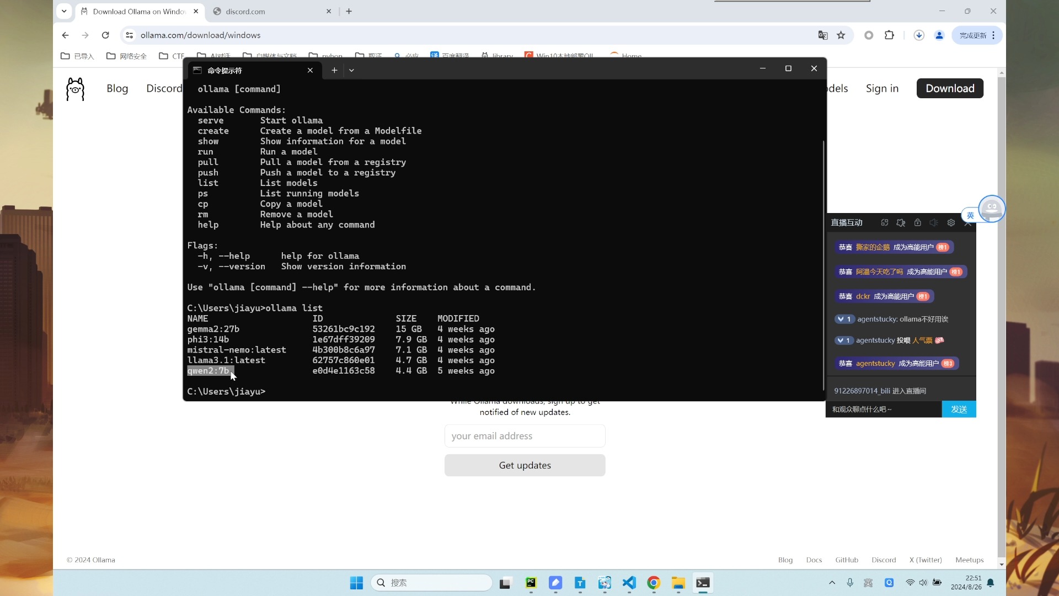Toggle the live panel lock
Viewport: 1059px width, 596px height.
(918, 223)
